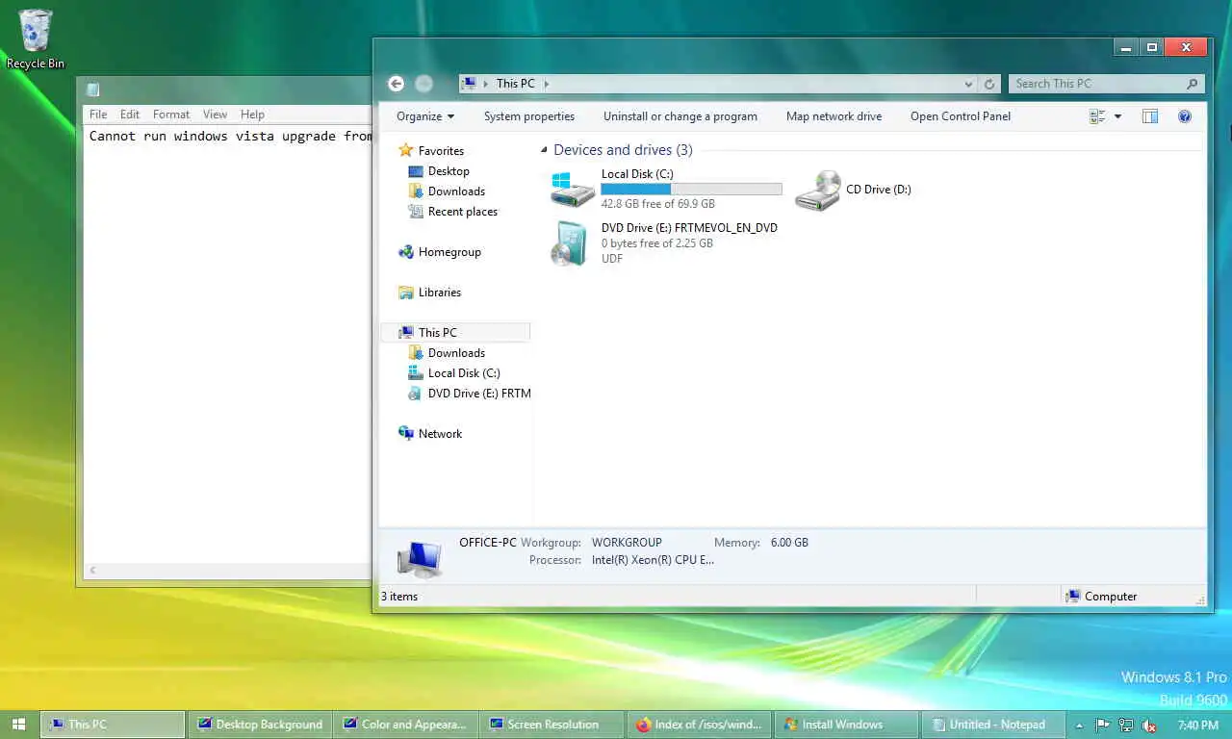Viewport: 1232px width, 739px height.
Task: Click the Libraries icon in sidebar
Action: 406,293
